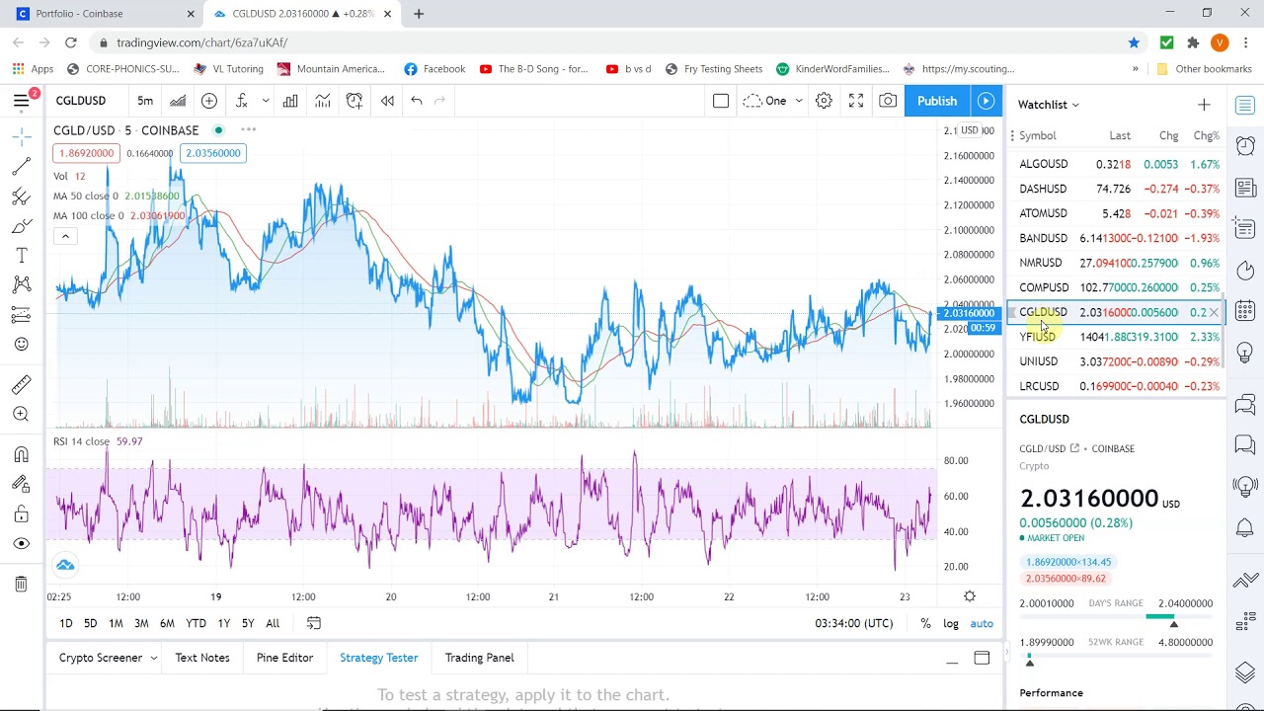The image size is (1264, 711).
Task: Open go to date calendar
Action: pos(314,623)
